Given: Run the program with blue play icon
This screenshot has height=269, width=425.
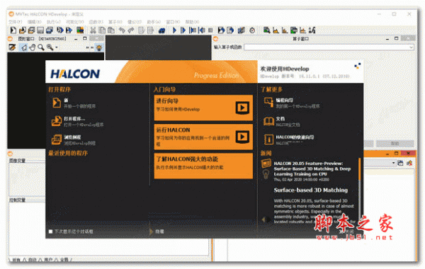Looking at the screenshot, I should pyautogui.click(x=174, y=30).
